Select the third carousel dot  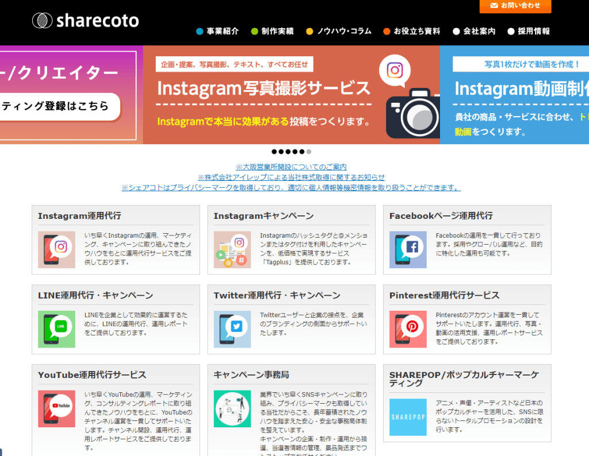[x=288, y=152]
